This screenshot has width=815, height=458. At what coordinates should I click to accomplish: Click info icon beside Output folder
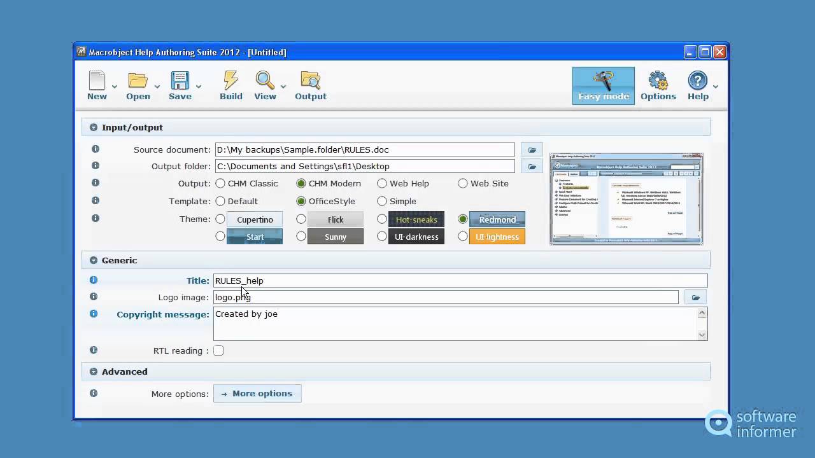[95, 165]
